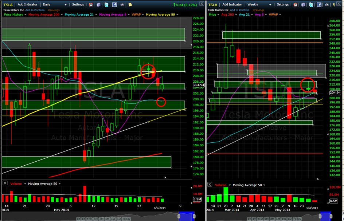Expand VWAP options in Weekly chart

[280, 15]
